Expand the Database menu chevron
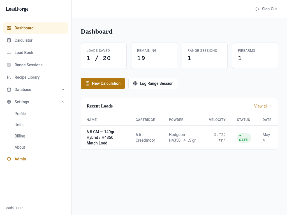287x215 pixels. tap(63, 90)
